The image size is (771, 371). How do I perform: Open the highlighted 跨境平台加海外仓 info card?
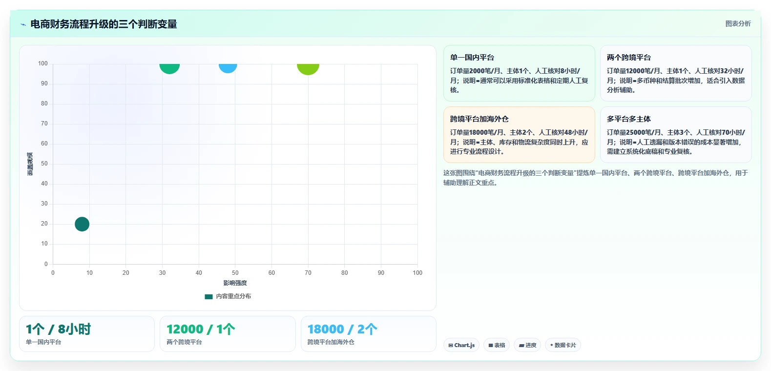pos(519,135)
